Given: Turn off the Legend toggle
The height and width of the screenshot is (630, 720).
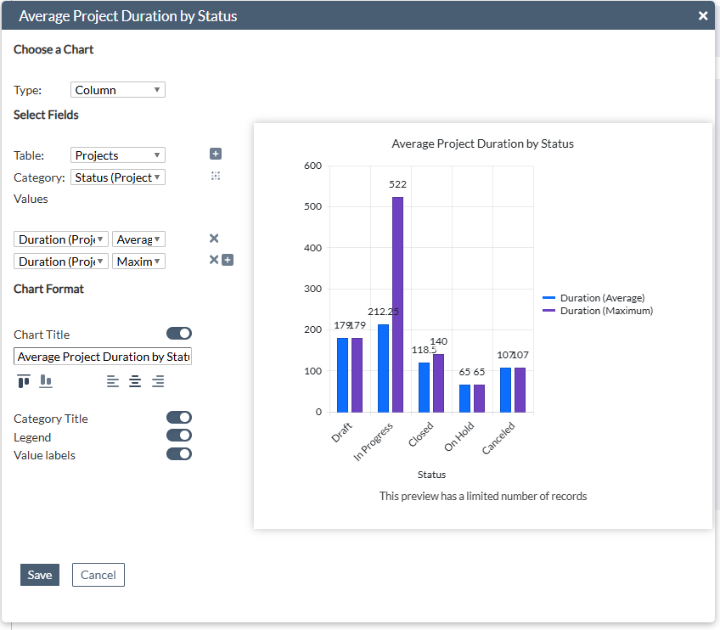Looking at the screenshot, I should (179, 436).
